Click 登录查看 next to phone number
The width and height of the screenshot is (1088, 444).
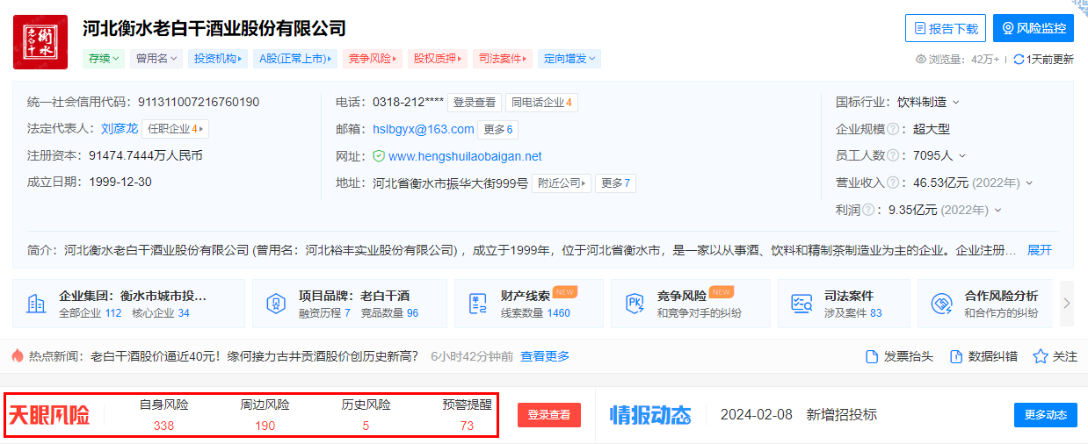(474, 103)
